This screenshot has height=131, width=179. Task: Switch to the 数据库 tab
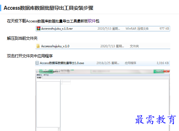[39, 78]
